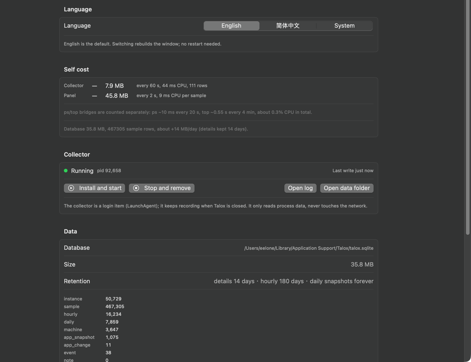Viewport: 471px width, 362px height.
Task: Click the ps/top bridges note text
Action: 188,112
